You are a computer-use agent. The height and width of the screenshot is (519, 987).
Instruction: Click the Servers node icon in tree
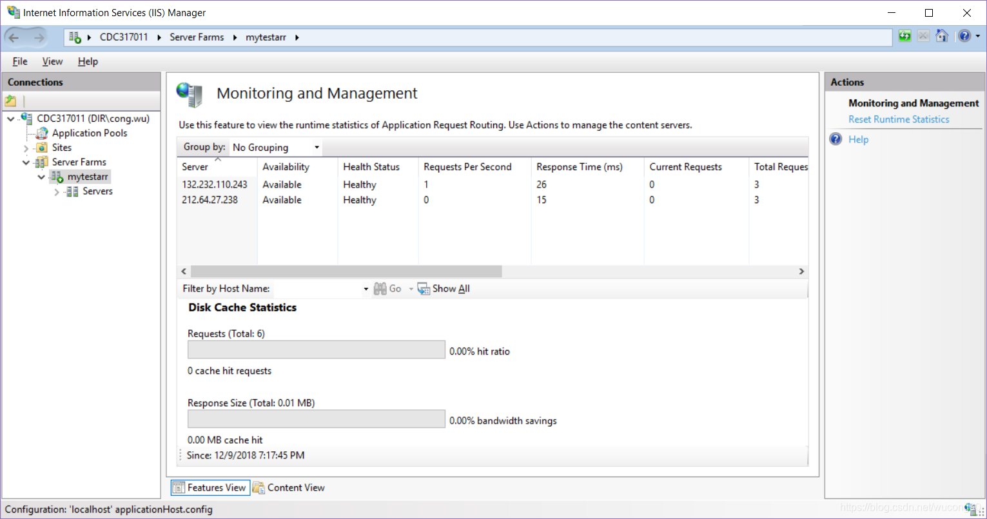point(72,191)
